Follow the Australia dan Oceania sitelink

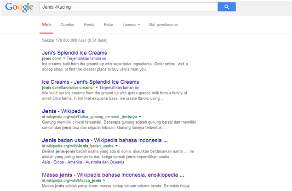click(105, 162)
